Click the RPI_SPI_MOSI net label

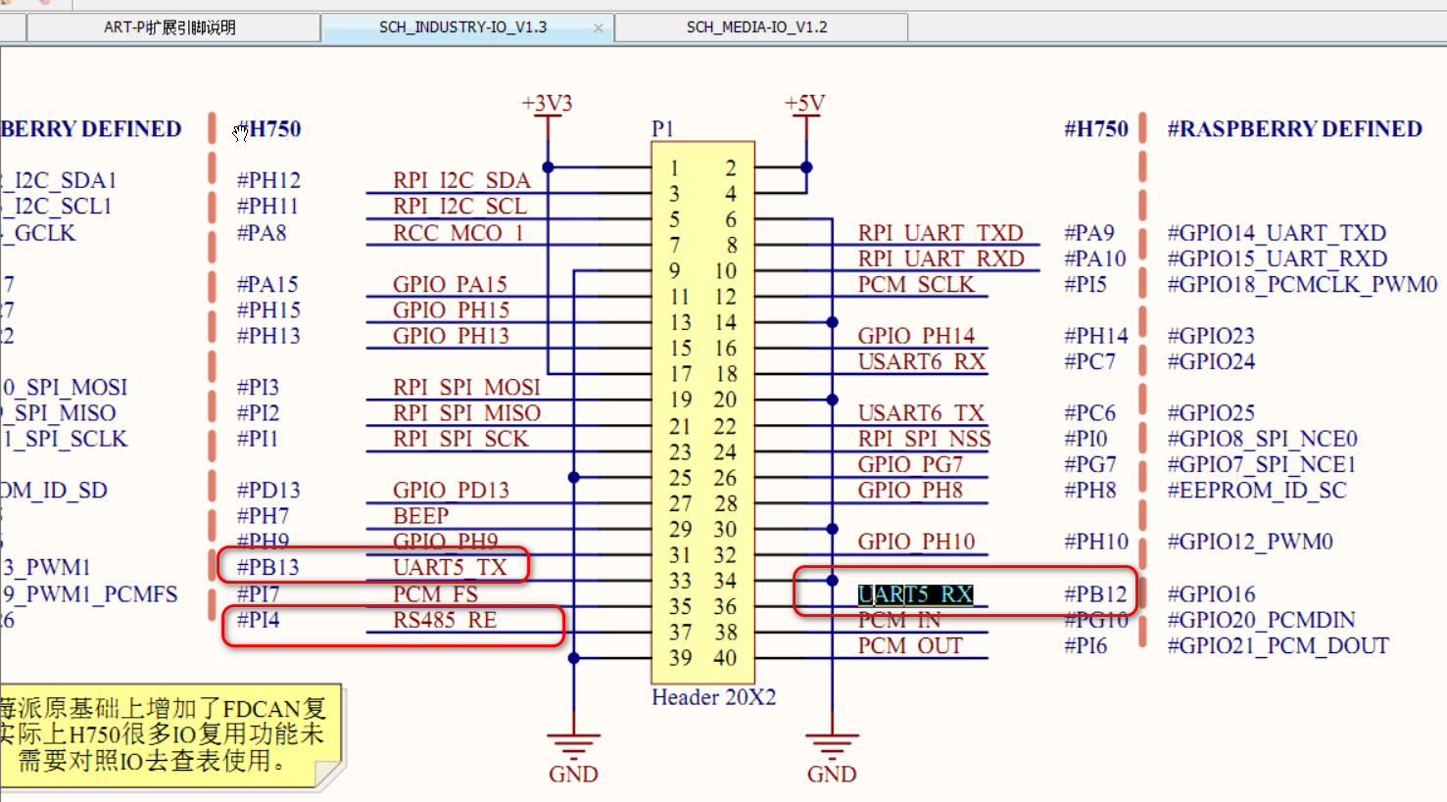point(467,388)
